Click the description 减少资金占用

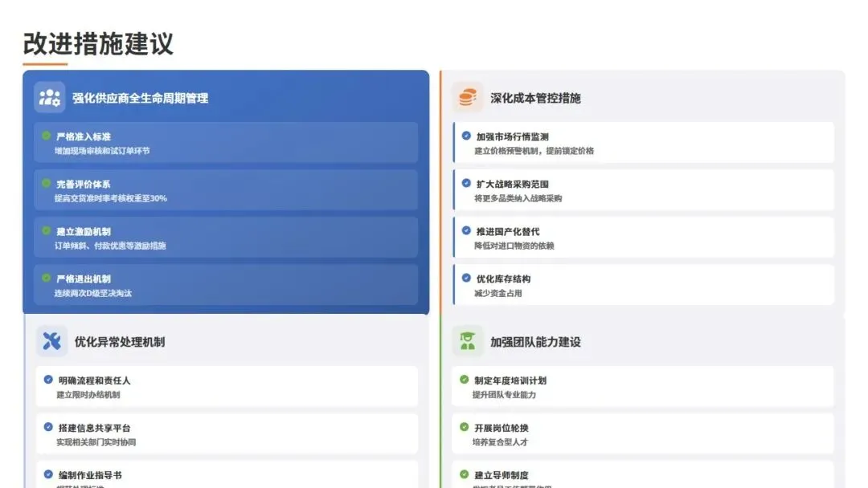click(x=498, y=294)
